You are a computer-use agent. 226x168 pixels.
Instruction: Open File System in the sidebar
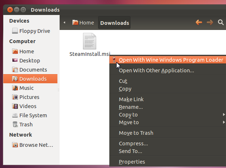coord(33,115)
